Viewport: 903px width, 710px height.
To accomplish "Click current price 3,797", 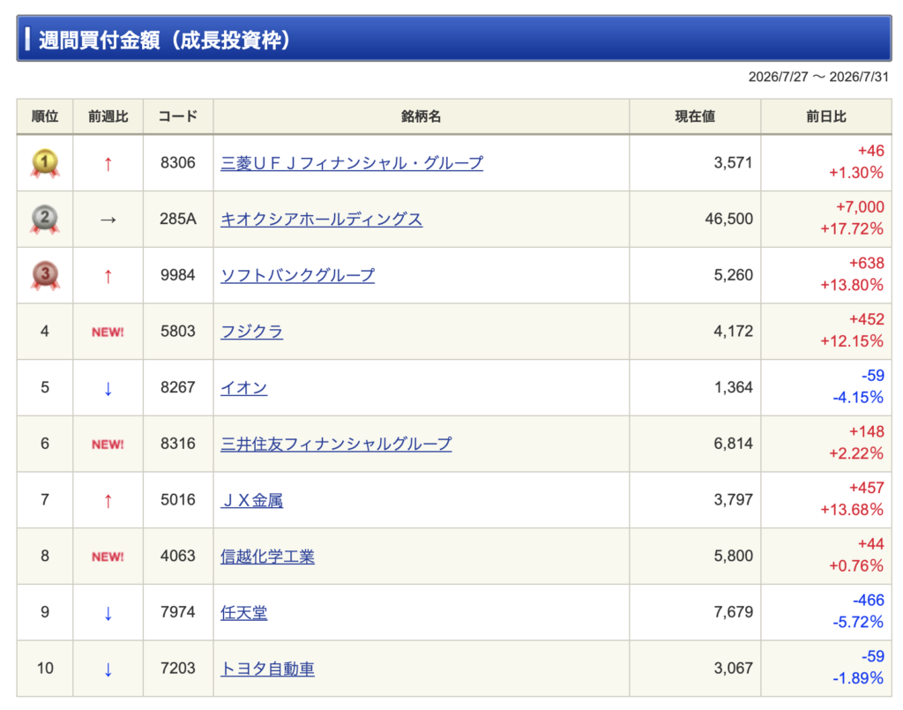I will 733,500.
